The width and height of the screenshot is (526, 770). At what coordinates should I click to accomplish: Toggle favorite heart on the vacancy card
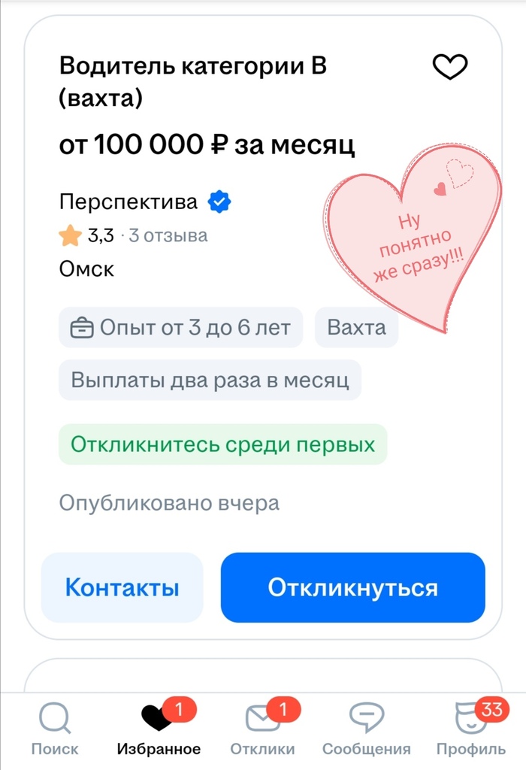tap(450, 68)
